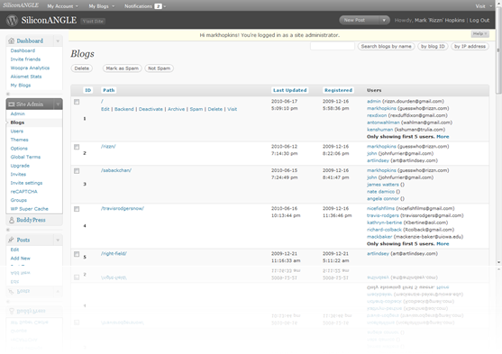Click the Dashboard house icon
This screenshot has height=354, width=502.
11,41
